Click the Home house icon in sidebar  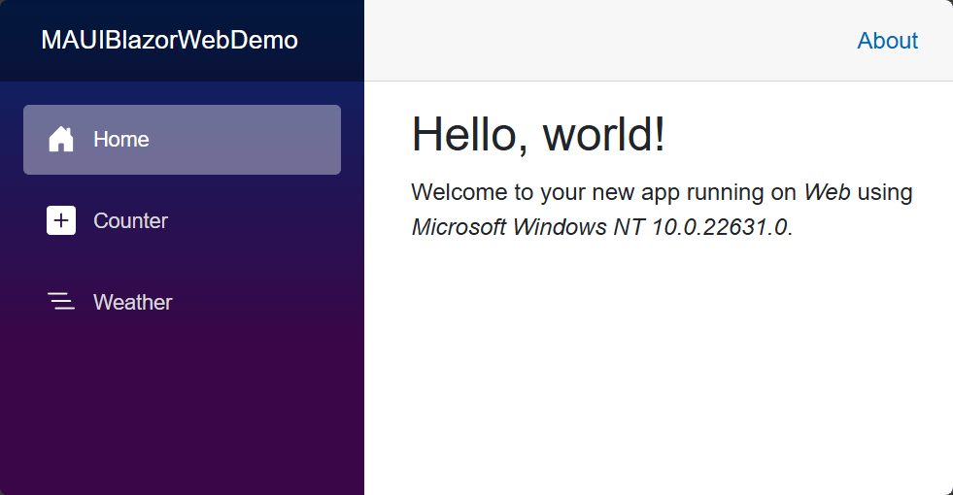(x=61, y=139)
